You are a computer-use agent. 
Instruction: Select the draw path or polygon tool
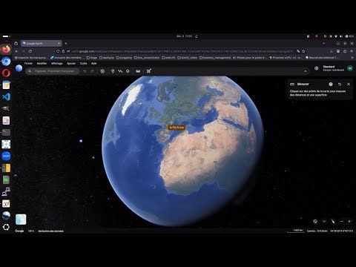(x=120, y=71)
